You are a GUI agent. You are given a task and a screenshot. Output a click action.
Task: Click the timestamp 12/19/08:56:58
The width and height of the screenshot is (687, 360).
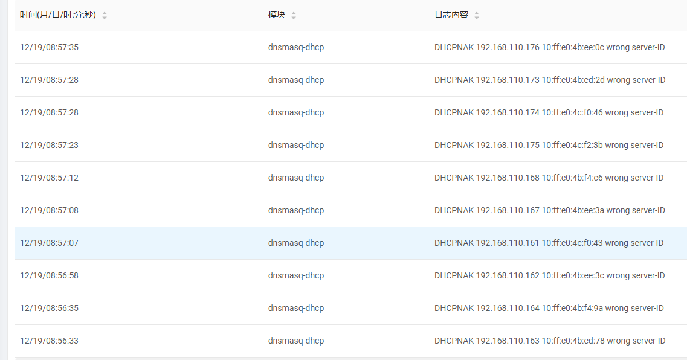pos(49,276)
